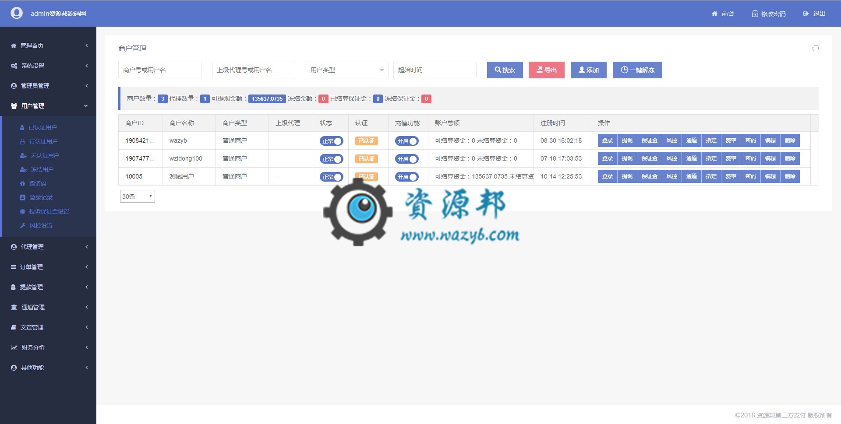Click the 上级代理号或用户名 input field

(253, 70)
